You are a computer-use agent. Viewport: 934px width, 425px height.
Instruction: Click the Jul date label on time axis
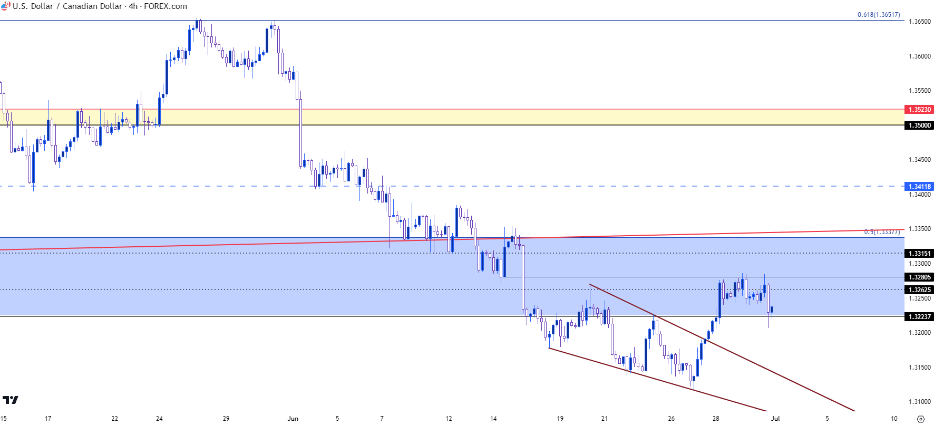[775, 419]
